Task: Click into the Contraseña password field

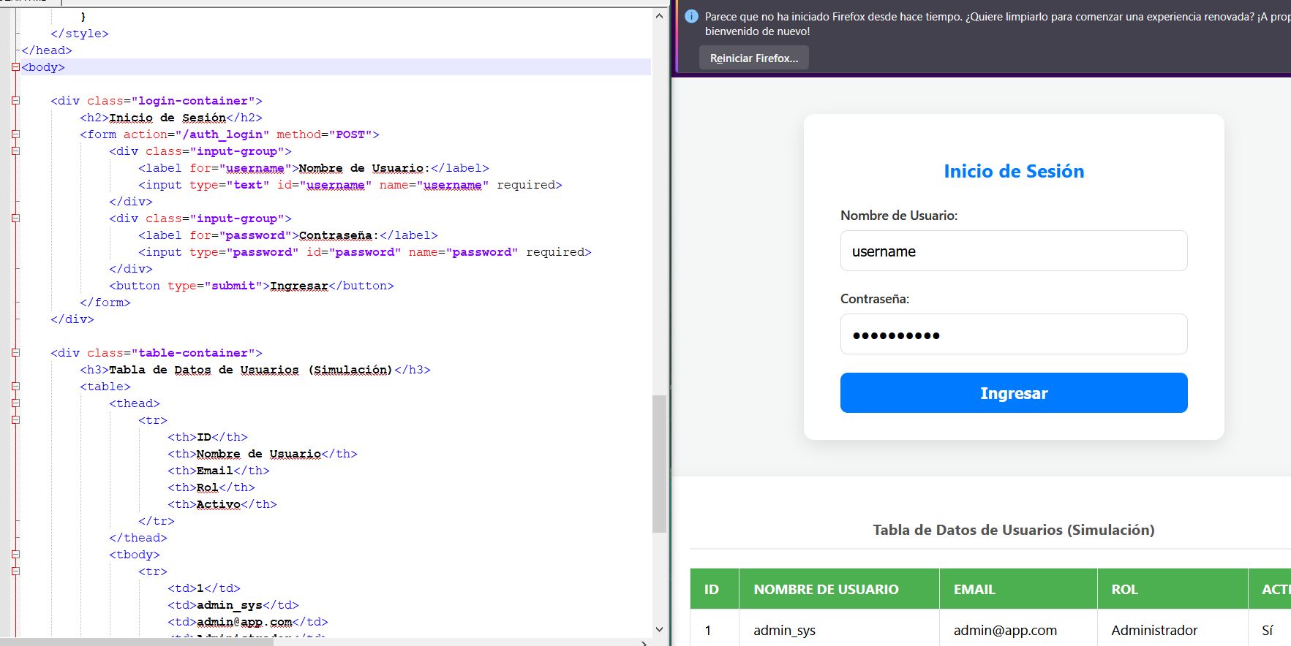Action: pyautogui.click(x=1013, y=335)
